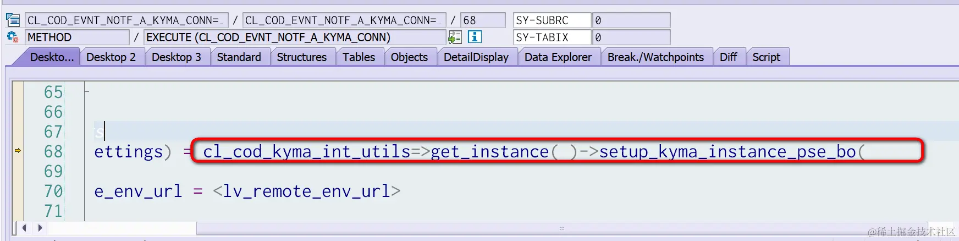
Task: Click the EXECUTE method name field
Action: 295,37
